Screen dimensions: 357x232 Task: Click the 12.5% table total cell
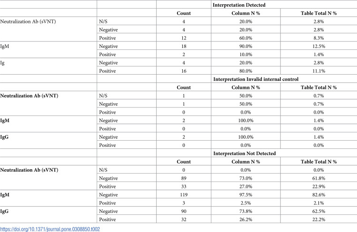318,46
